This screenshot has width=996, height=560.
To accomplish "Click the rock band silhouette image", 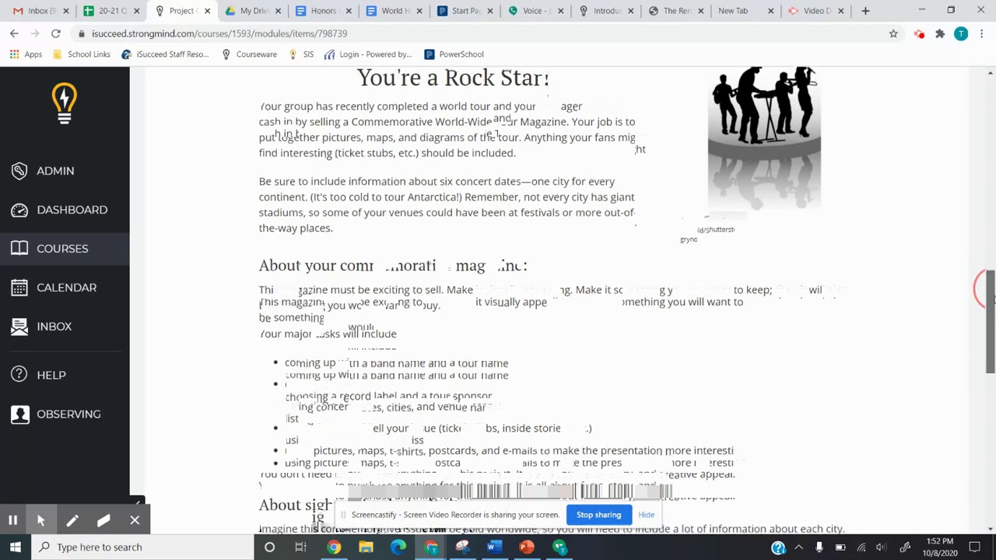I will 764,137.
